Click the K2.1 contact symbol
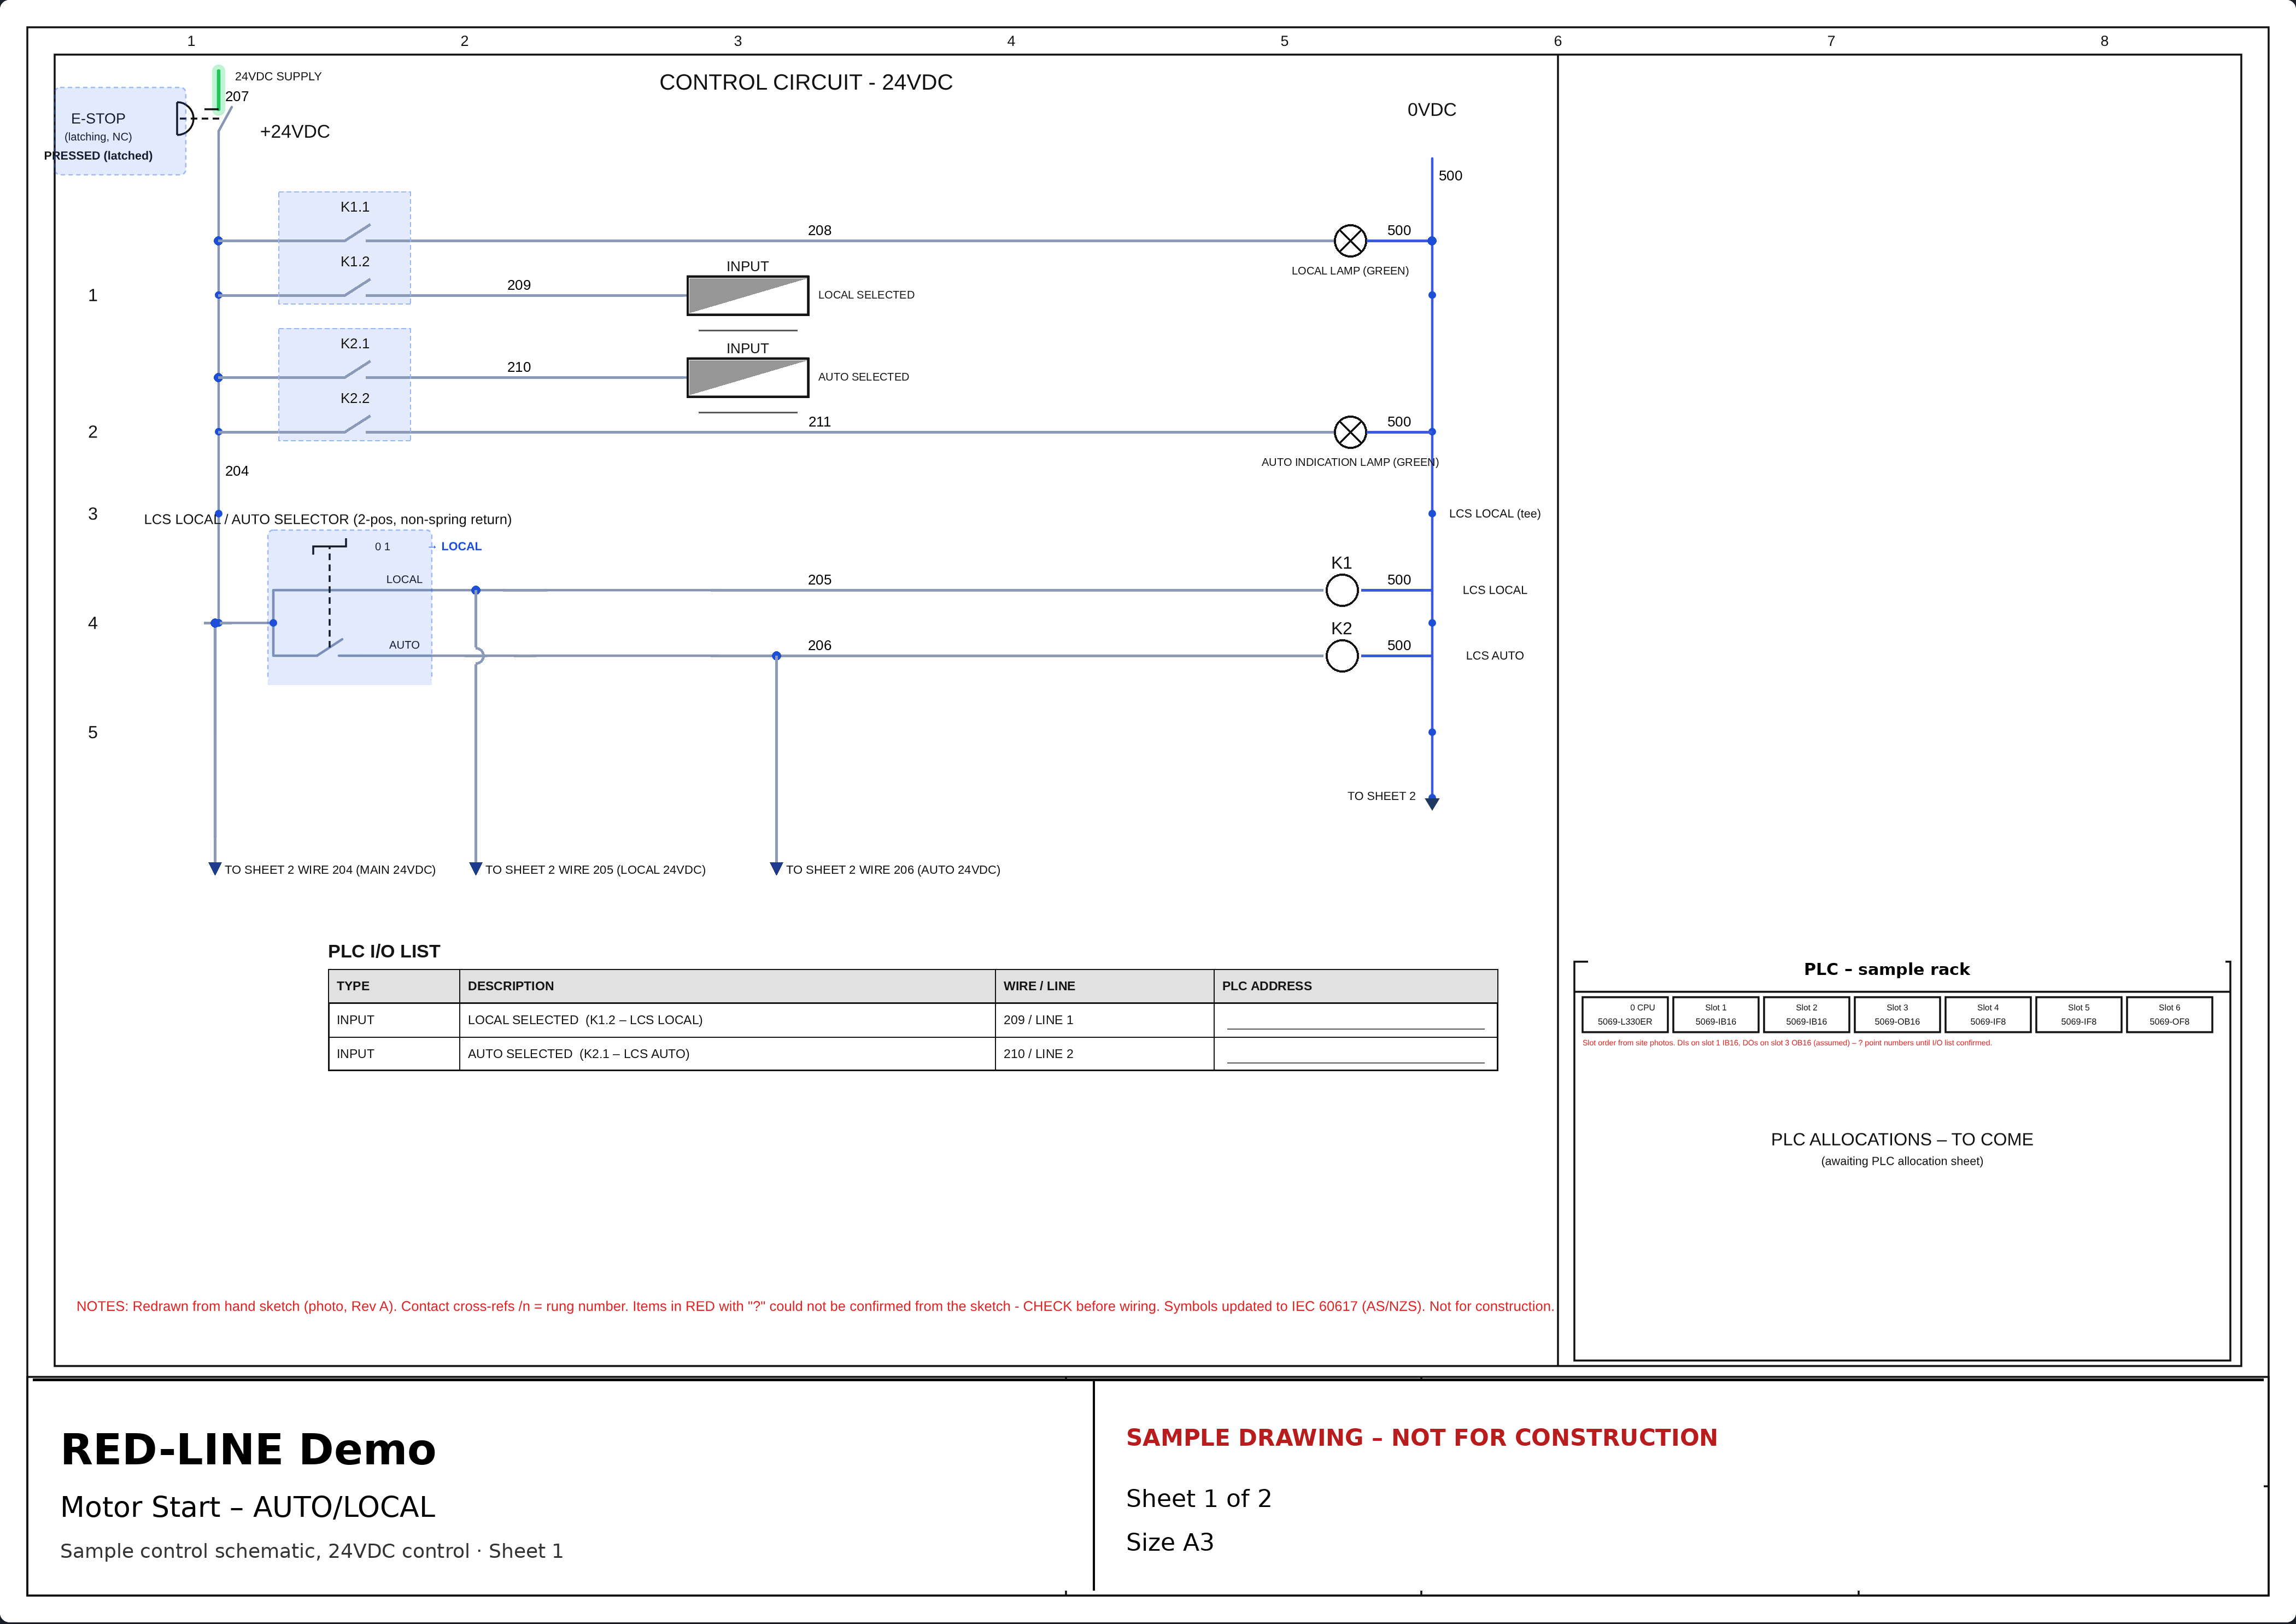 click(x=356, y=371)
